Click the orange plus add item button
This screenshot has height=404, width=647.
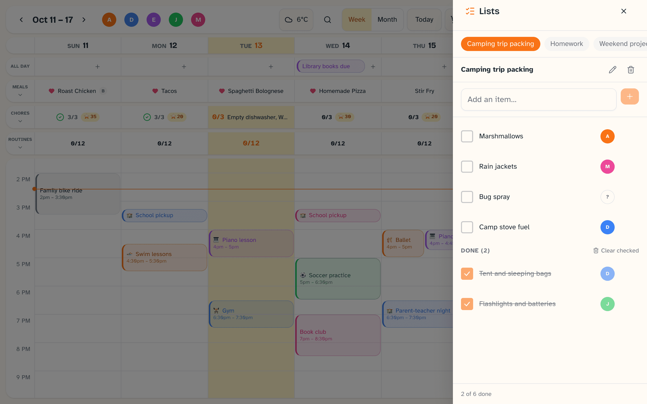(x=630, y=96)
